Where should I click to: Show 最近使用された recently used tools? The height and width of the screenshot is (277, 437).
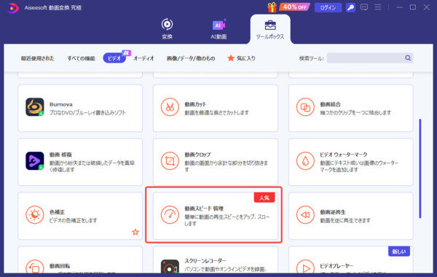coord(38,58)
